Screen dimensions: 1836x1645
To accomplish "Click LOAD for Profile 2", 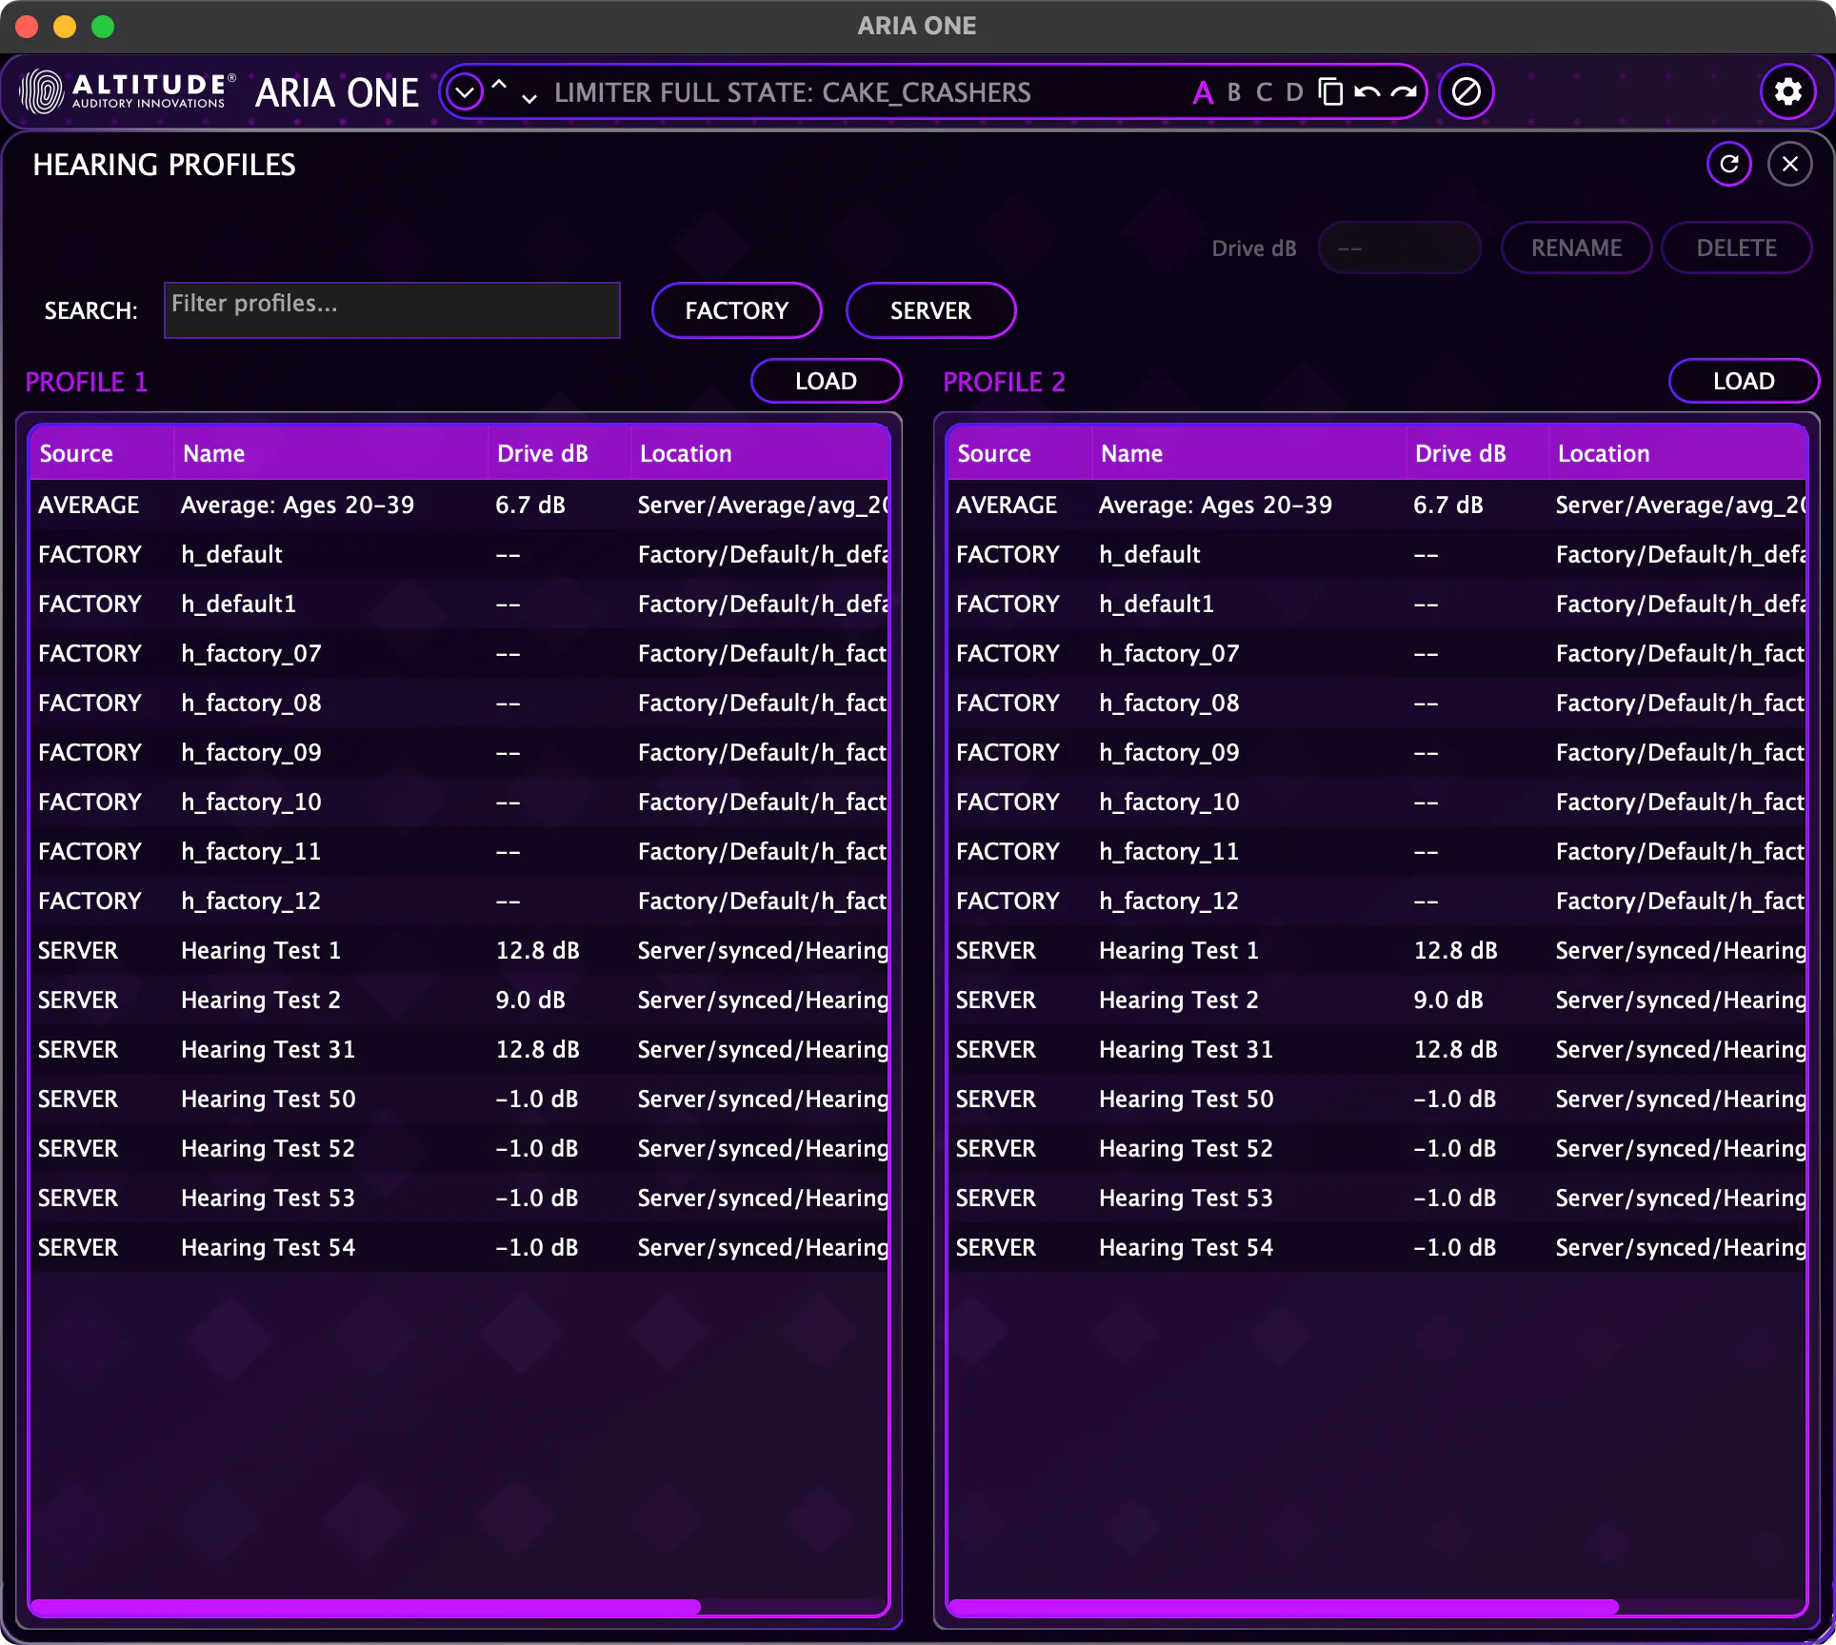I will pyautogui.click(x=1745, y=381).
